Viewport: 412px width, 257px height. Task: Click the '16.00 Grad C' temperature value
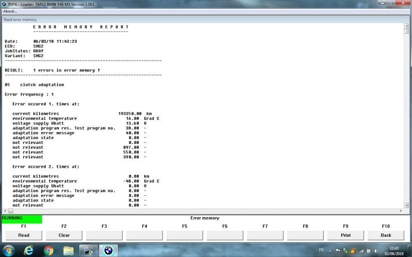click(x=143, y=118)
